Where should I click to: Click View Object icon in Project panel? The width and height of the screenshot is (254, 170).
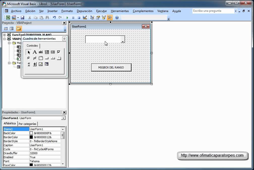12,29
